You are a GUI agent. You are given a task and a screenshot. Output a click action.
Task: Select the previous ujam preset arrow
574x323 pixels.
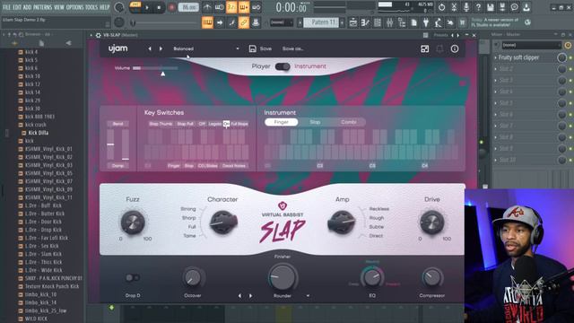tap(150, 48)
